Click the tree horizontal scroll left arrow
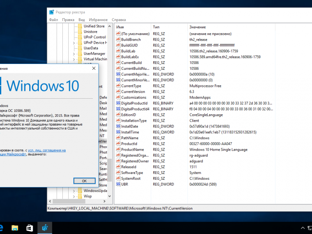 [50, 201]
